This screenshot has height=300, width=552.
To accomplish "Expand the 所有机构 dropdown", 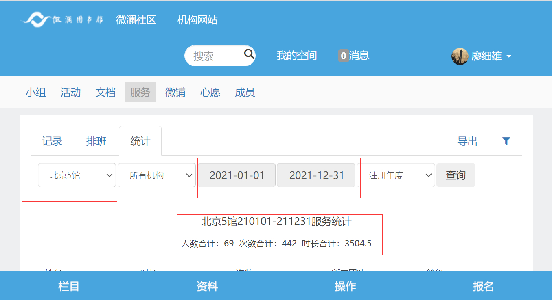I will [157, 175].
